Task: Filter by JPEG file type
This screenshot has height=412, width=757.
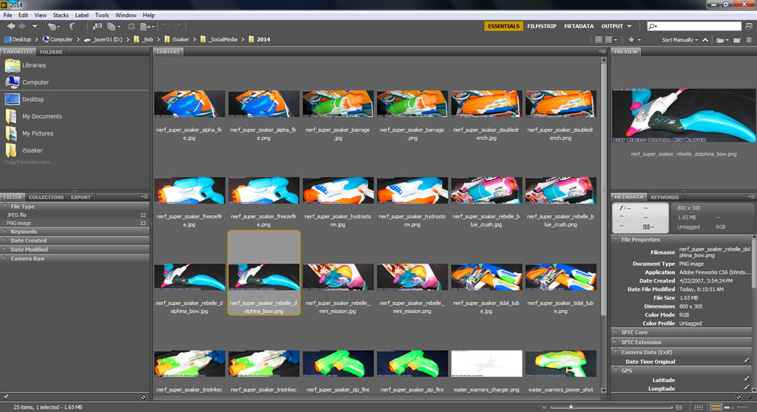Action: pos(75,215)
